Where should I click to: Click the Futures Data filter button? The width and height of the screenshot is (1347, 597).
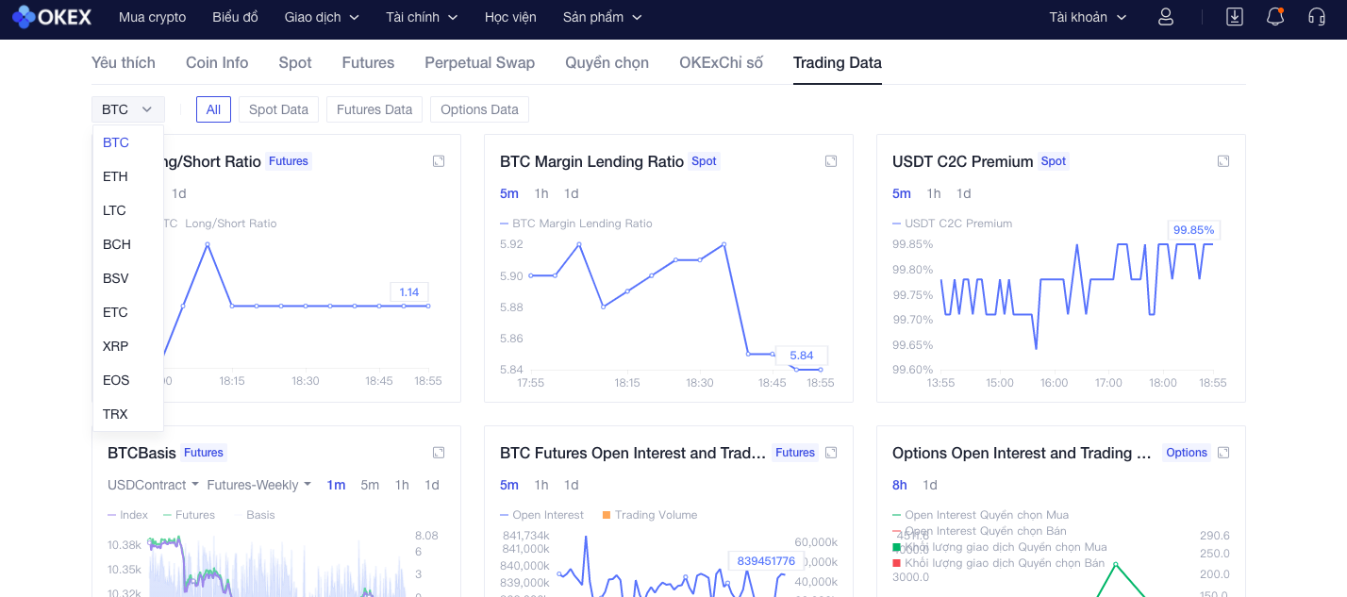coord(374,109)
